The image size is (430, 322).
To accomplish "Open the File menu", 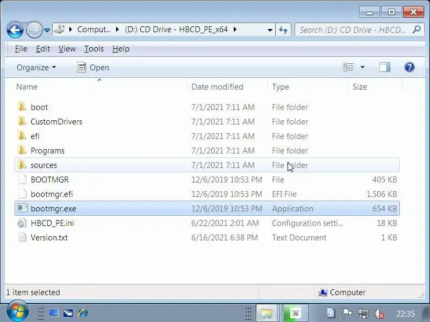I will click(x=21, y=49).
